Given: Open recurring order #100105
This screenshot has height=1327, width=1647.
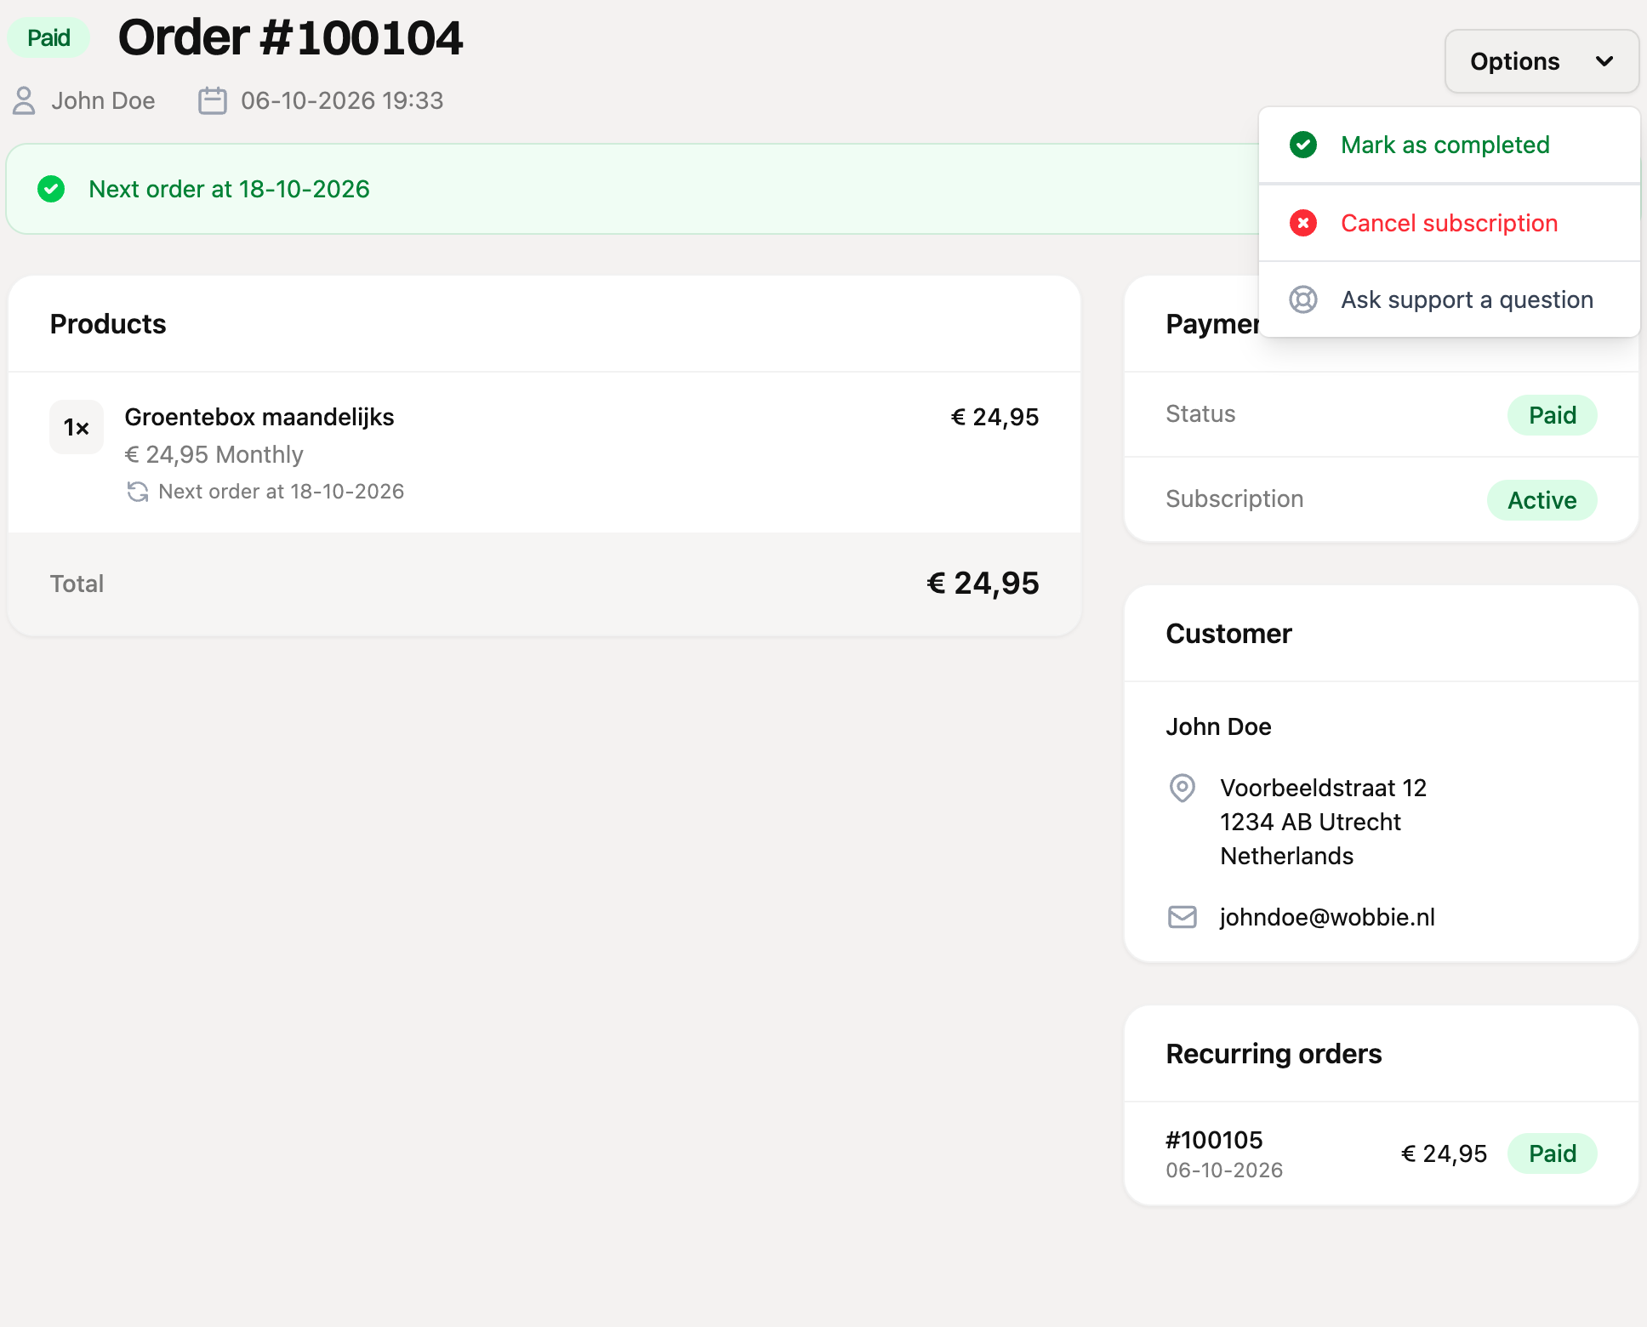Looking at the screenshot, I should pyautogui.click(x=1381, y=1153).
